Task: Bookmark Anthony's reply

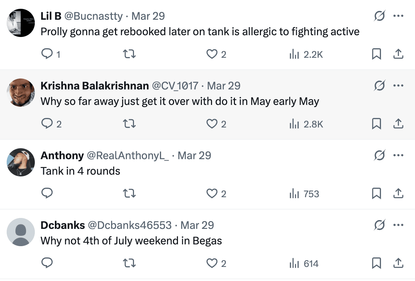Action: point(377,193)
